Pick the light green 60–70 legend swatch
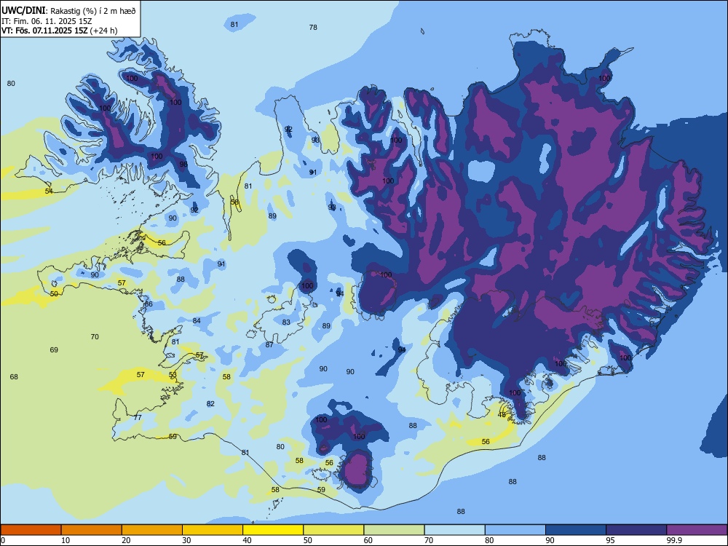 point(394,530)
